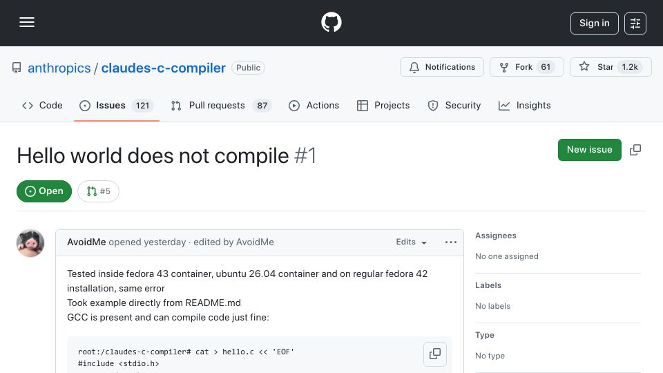The height and width of the screenshot is (373, 663).
Task: Open the Insights tab
Action: [x=524, y=105]
